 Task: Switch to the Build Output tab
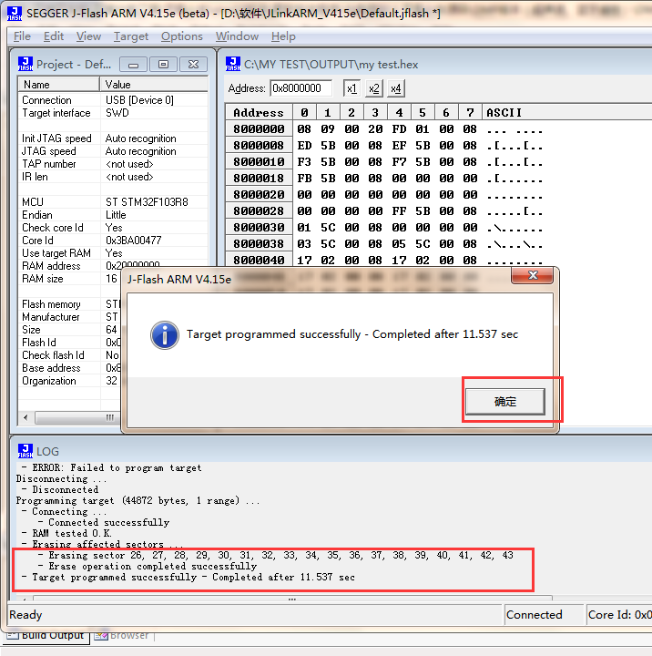tap(46, 636)
